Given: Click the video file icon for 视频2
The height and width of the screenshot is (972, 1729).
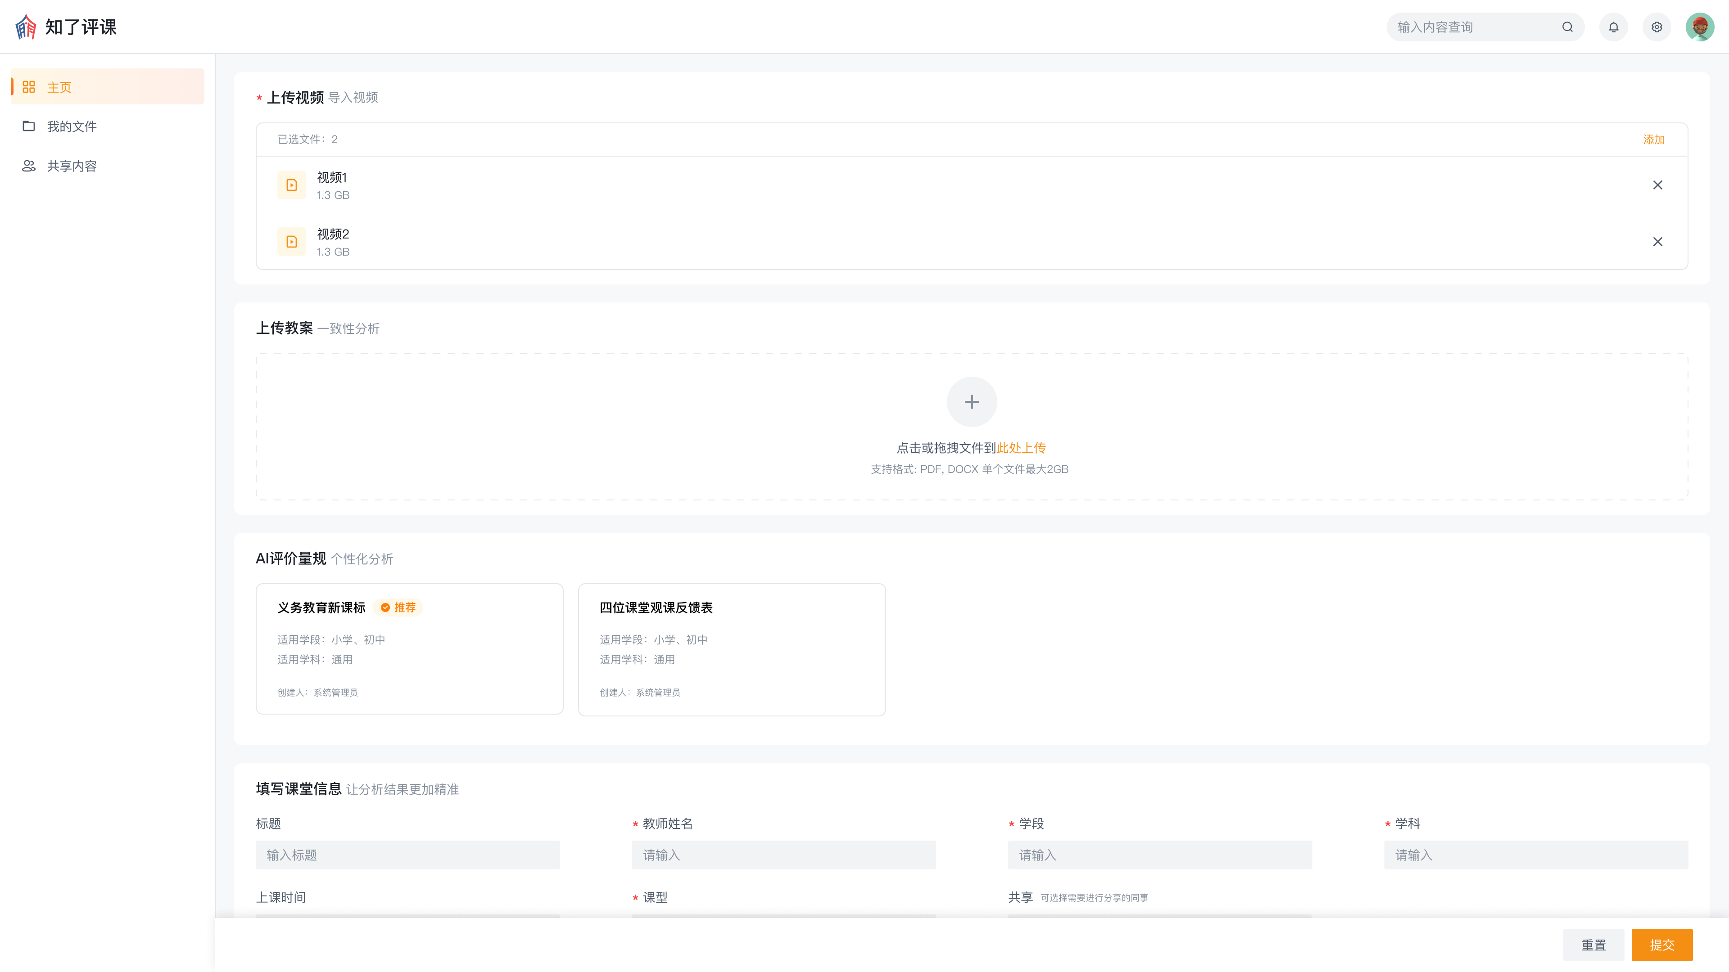Looking at the screenshot, I should point(292,242).
